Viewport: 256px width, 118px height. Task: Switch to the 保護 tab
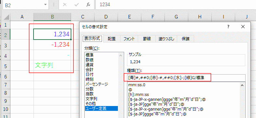click(x=186, y=39)
